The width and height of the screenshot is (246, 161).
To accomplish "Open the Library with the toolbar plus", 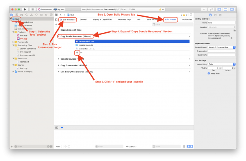I will coord(204,9).
